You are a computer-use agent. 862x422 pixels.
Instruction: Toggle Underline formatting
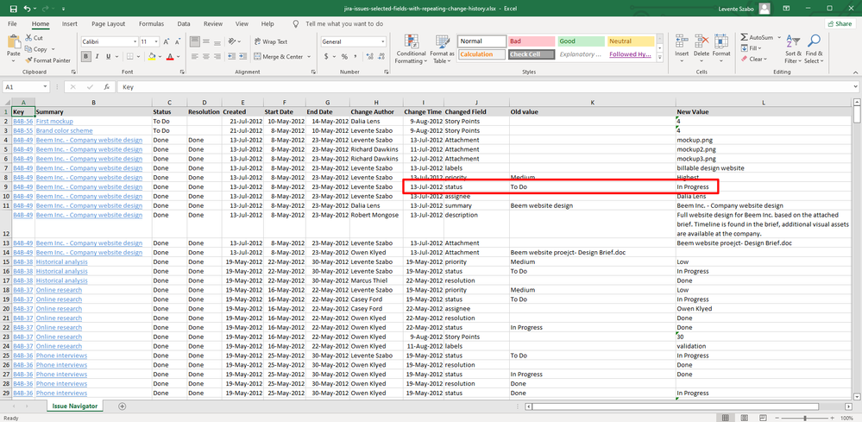coord(108,57)
